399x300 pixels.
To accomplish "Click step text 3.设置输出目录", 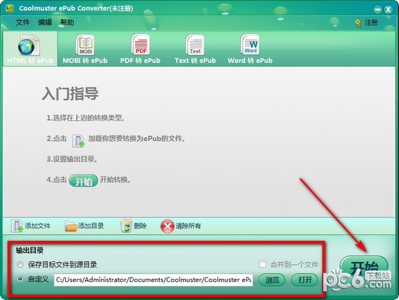I will pos(72,159).
